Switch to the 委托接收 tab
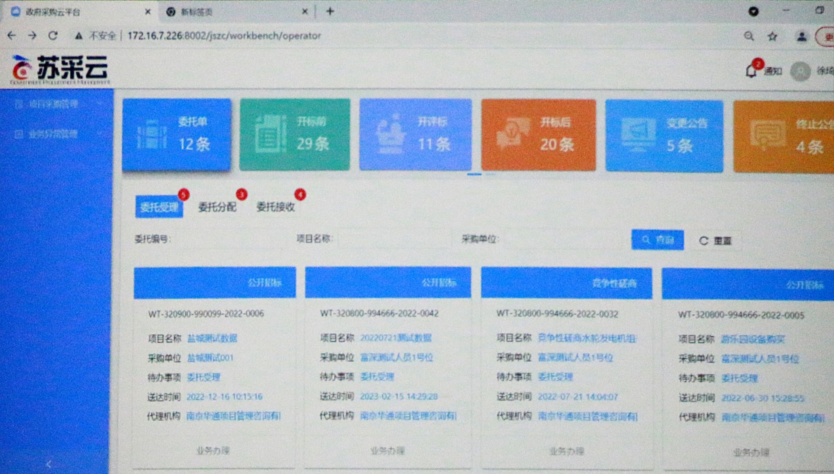The image size is (834, 474). (275, 207)
